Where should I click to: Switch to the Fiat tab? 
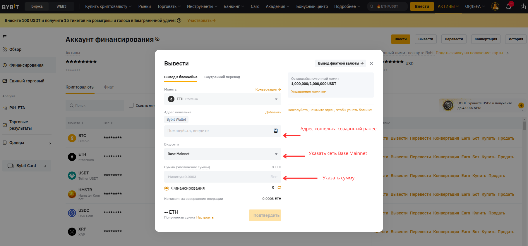(x=109, y=87)
